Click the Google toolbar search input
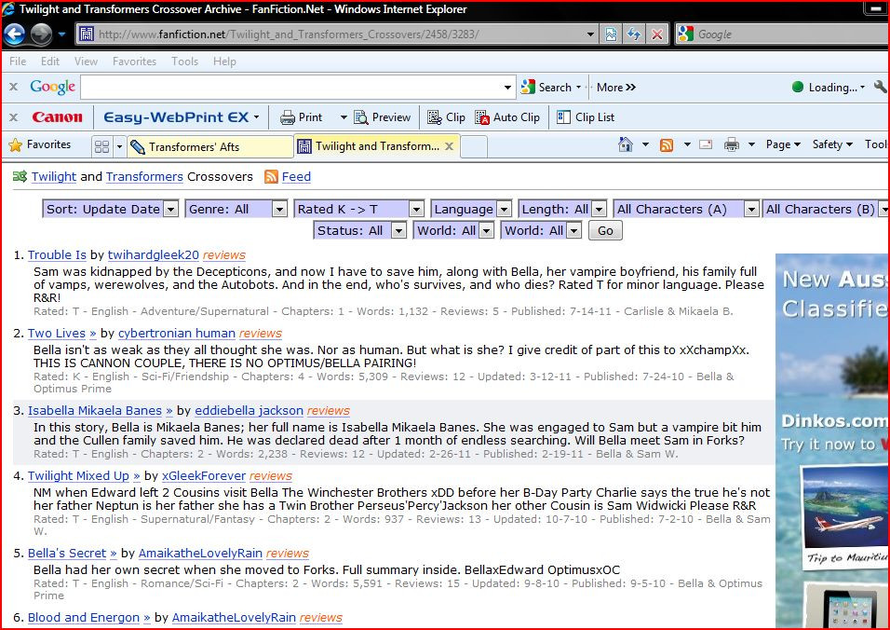This screenshot has height=630, width=890. coord(291,87)
